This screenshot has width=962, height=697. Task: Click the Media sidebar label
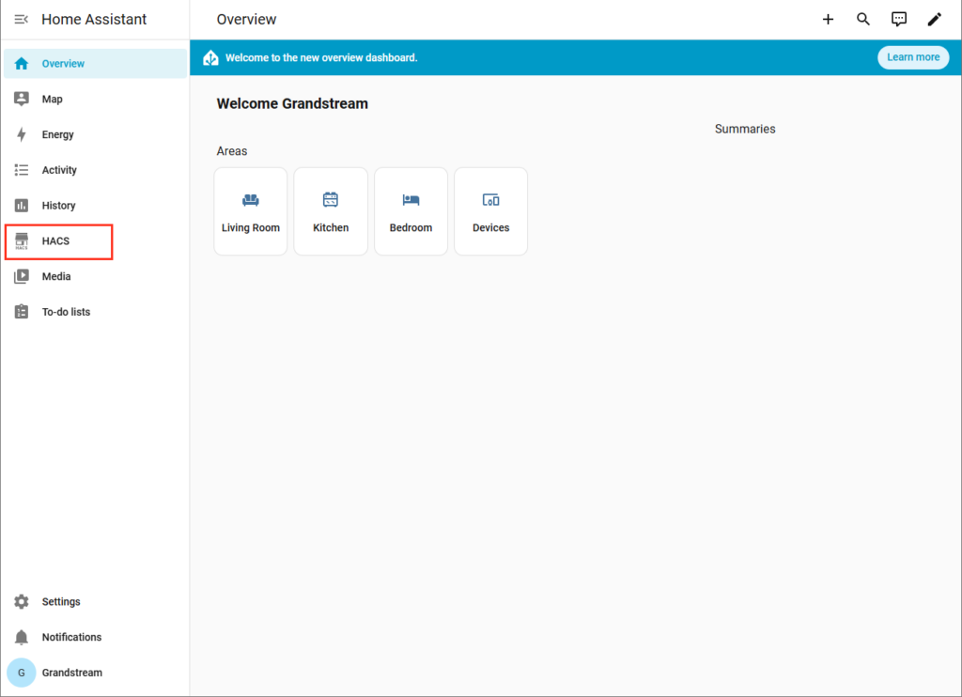pos(56,277)
